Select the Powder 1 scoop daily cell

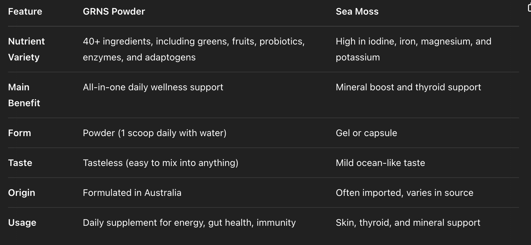coord(154,133)
